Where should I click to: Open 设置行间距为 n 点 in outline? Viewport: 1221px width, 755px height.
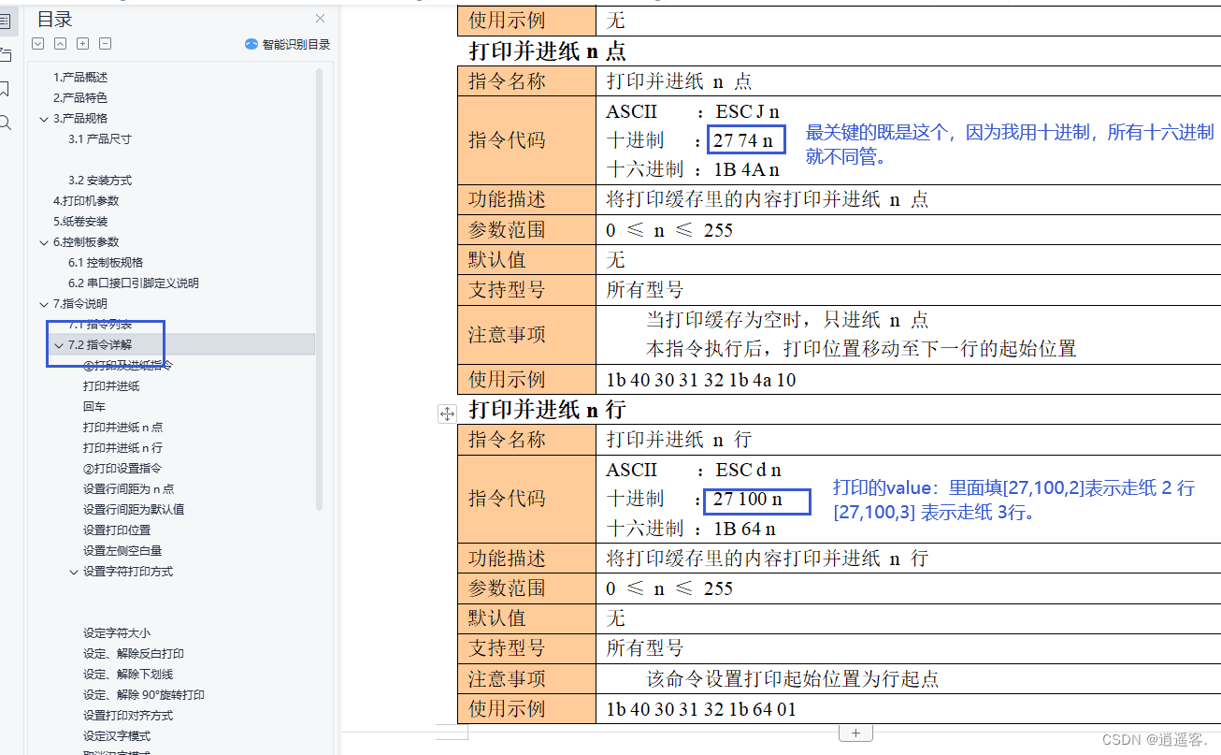click(128, 489)
